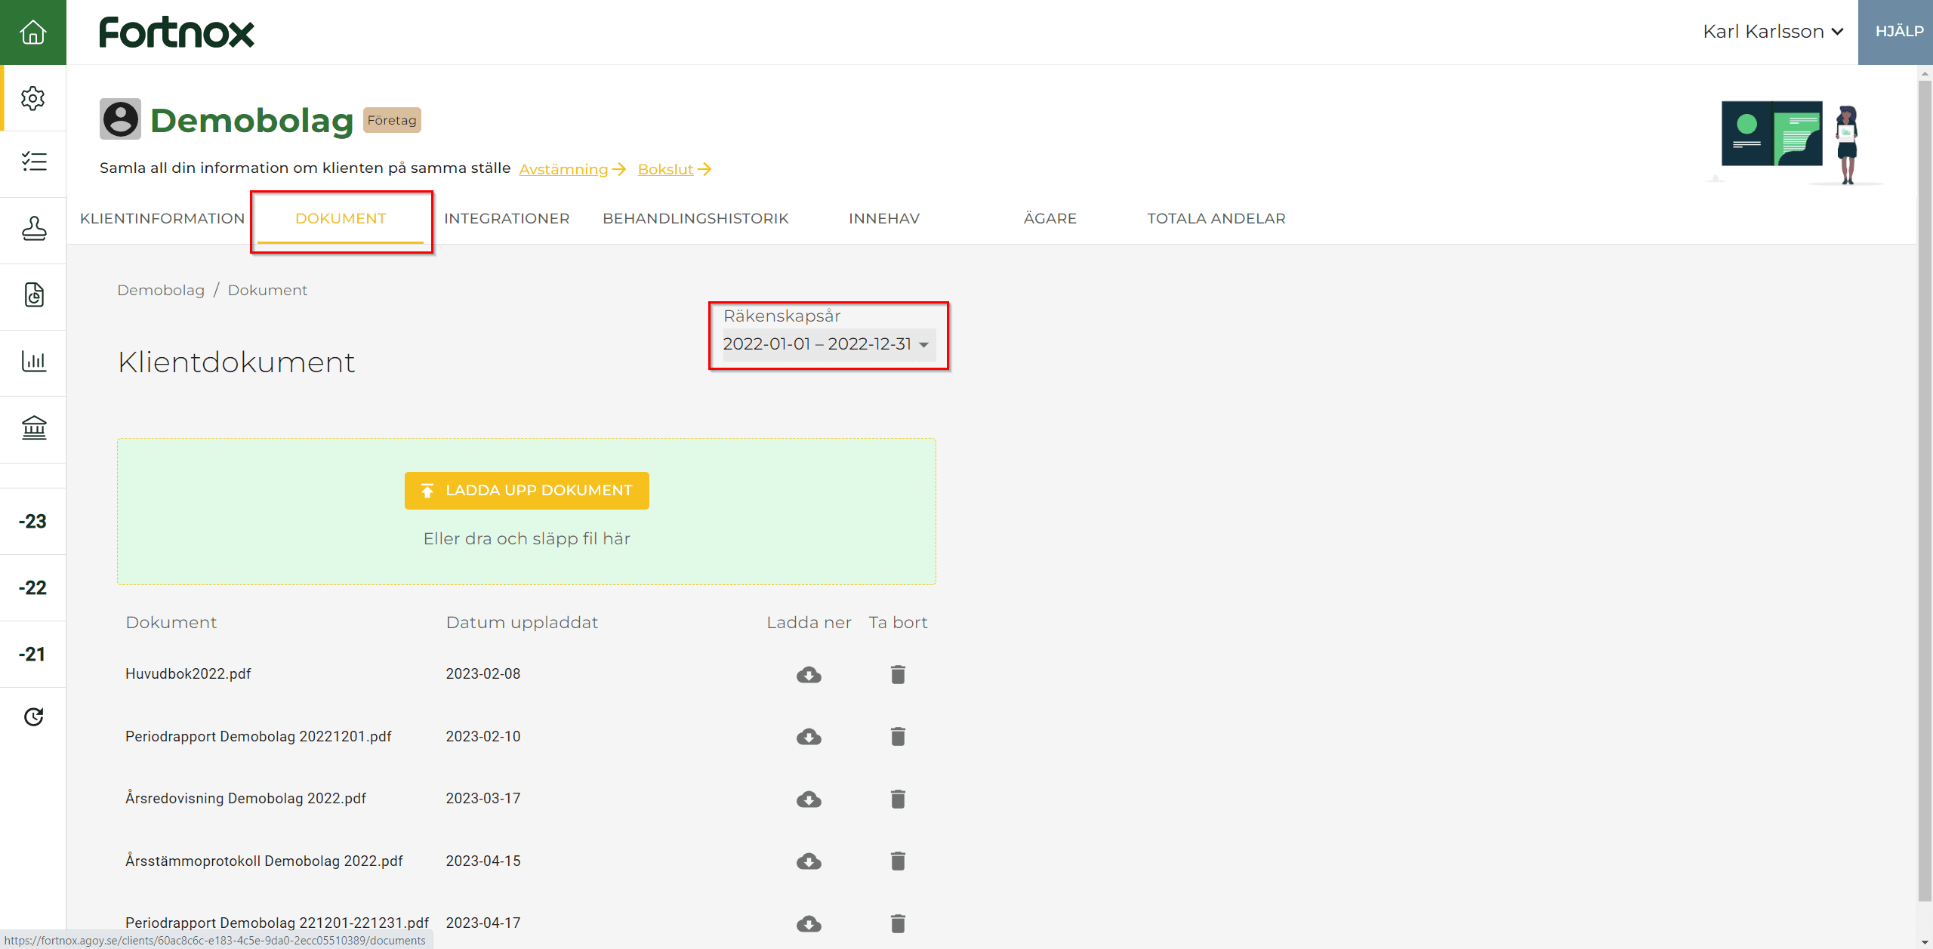Image resolution: width=1933 pixels, height=949 pixels.
Task: Open the settings gear in sidebar
Action: (33, 98)
